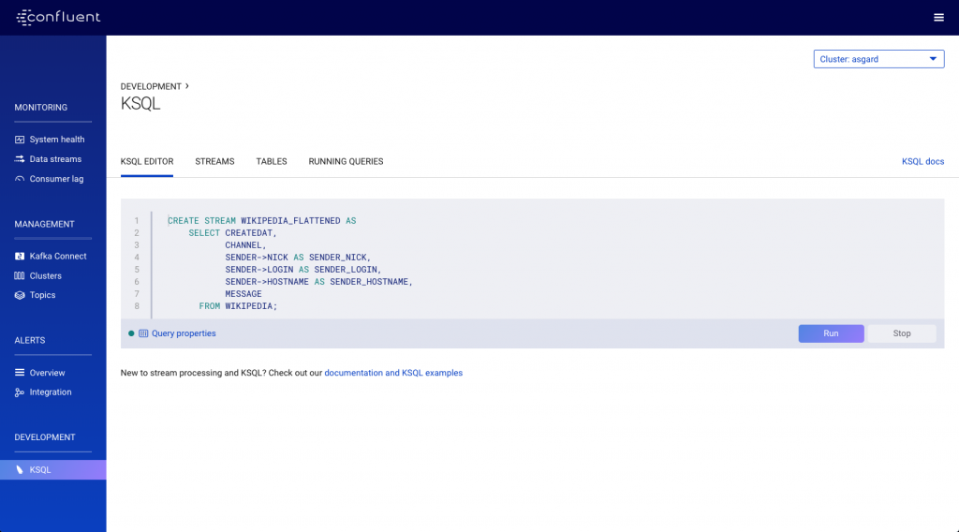Image resolution: width=959 pixels, height=532 pixels.
Task: Click the SENDER->LOGIN AS SENDER_LOGIN line
Action: (x=303, y=270)
